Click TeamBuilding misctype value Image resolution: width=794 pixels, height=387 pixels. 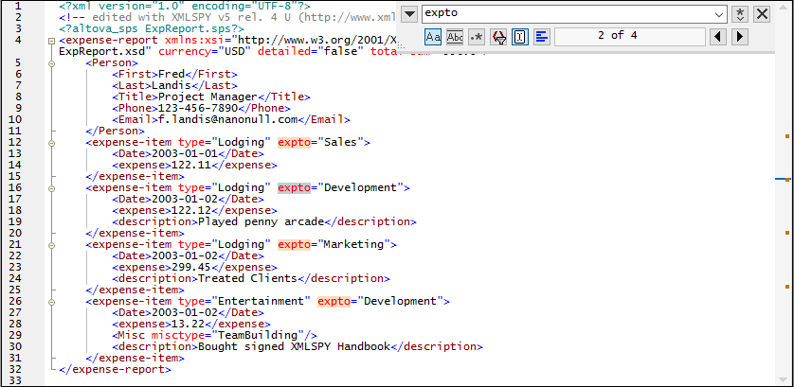[x=258, y=335]
